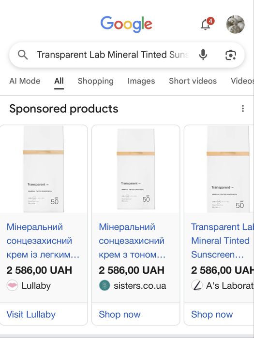
Task: Start voice search with microphone icon
Action: click(x=203, y=55)
